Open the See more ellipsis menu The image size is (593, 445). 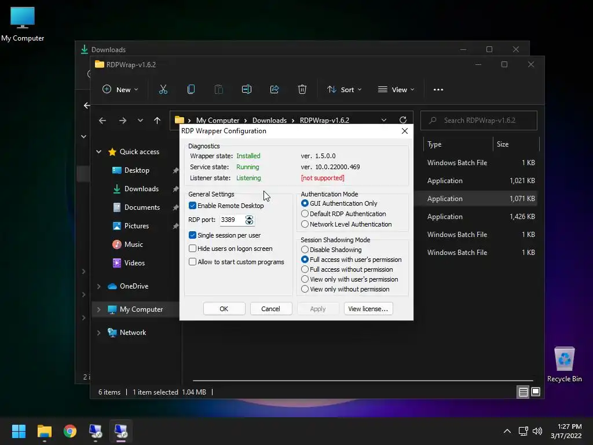point(438,90)
